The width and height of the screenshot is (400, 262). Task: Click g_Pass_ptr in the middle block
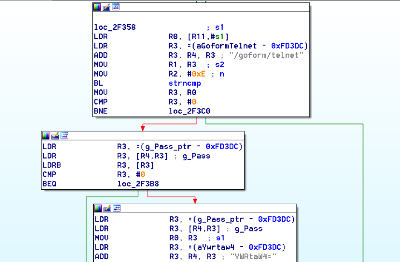point(168,147)
